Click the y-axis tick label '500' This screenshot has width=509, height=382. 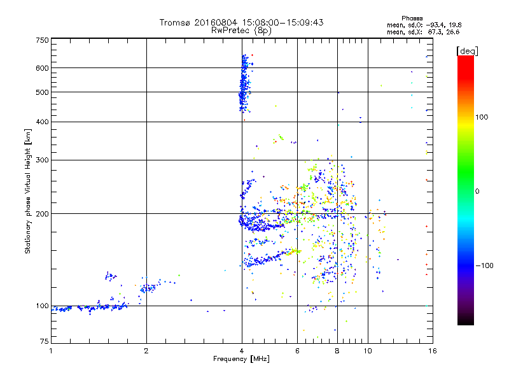pyautogui.click(x=42, y=92)
